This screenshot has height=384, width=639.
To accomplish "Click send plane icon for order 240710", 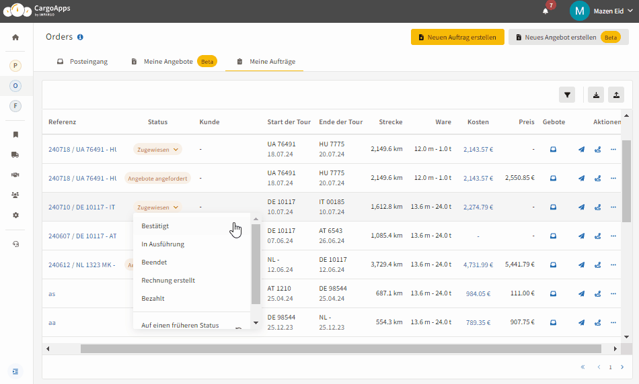I will 582,207.
